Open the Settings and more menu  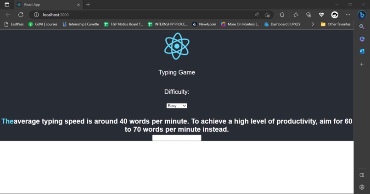click(x=348, y=15)
